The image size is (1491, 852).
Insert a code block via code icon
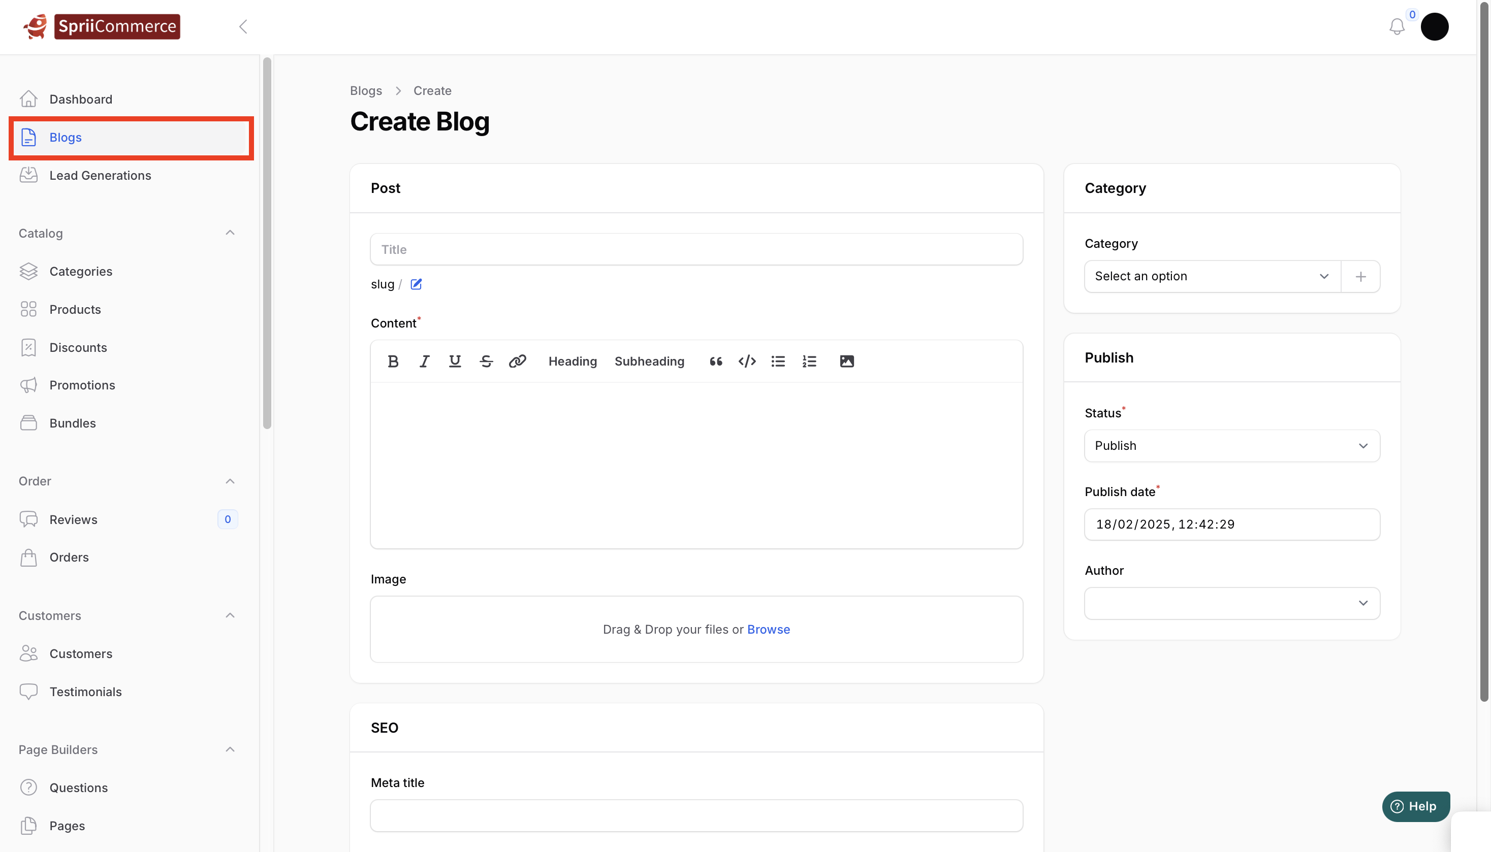point(747,361)
